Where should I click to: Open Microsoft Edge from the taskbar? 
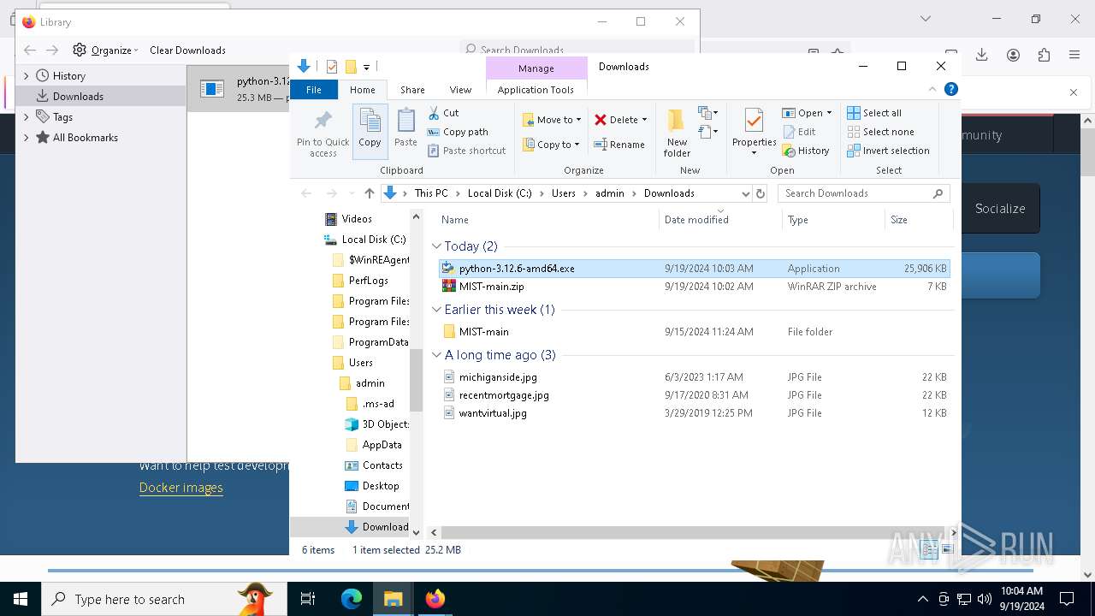(x=352, y=599)
